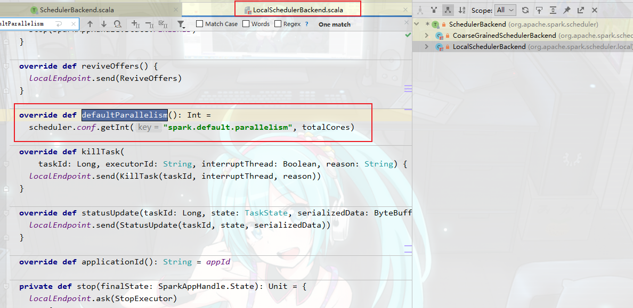633x308 pixels.
Task: Click "spark.default.parallelism" string literal
Action: (228, 127)
